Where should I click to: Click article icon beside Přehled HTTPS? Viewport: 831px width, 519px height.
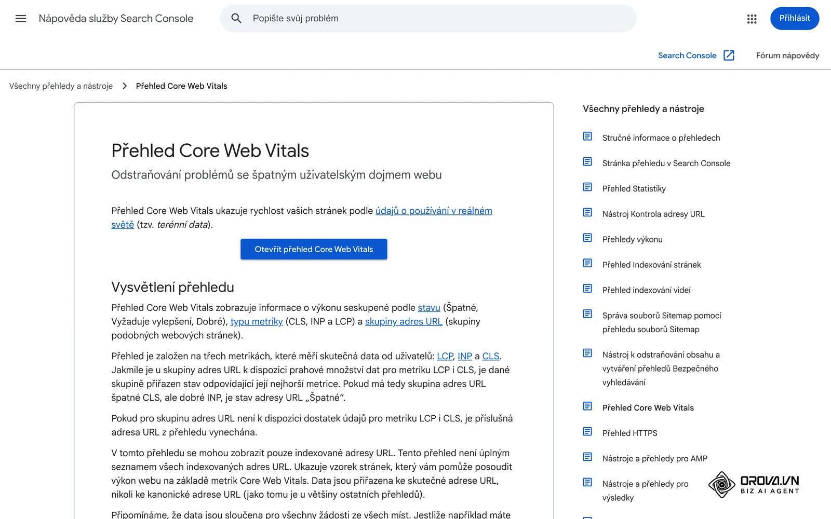coord(587,431)
